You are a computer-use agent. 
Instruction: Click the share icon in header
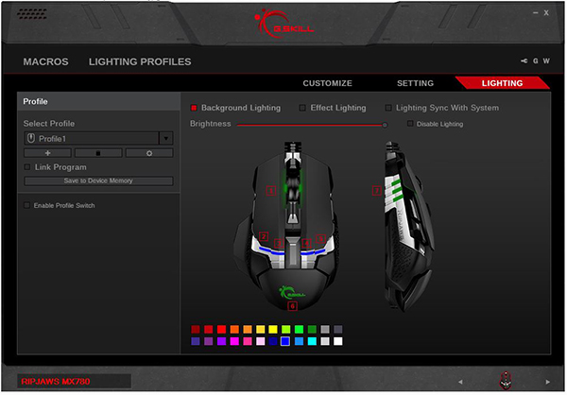tap(524, 60)
